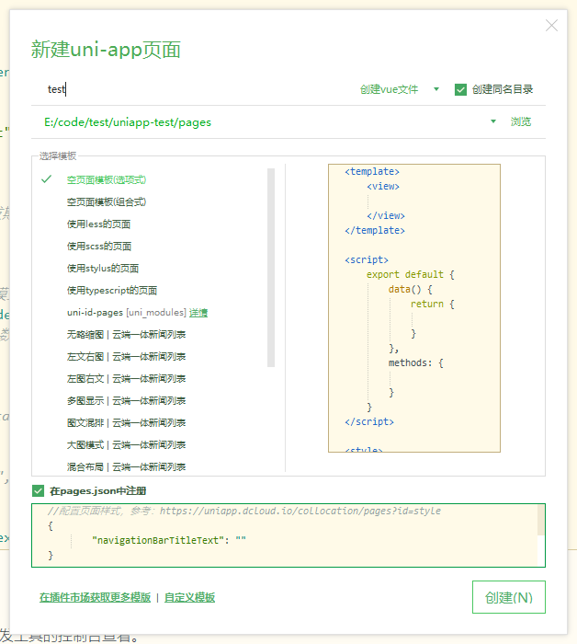Viewport: 577px width, 644px height.
Task: Select the 空页面模板(选项式) template
Action: 107,180
